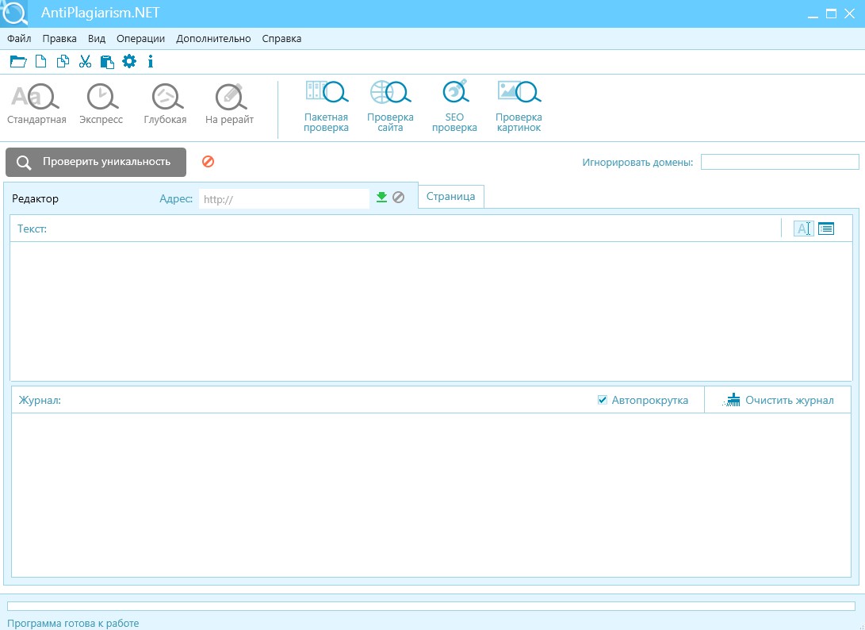Screen dimensions: 865x630
Task: Paste using the clipboard toolbar icon
Action: pyautogui.click(x=107, y=61)
